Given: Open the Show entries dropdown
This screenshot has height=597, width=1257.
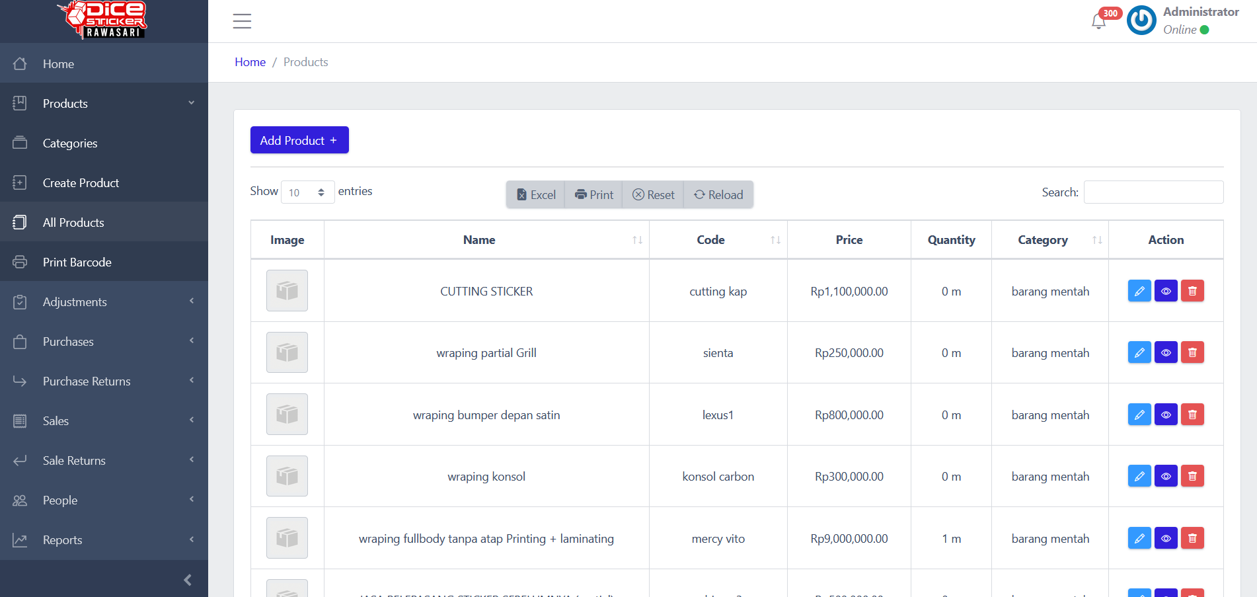Looking at the screenshot, I should [x=307, y=192].
